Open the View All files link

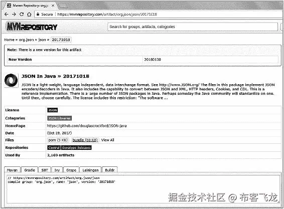(107, 140)
